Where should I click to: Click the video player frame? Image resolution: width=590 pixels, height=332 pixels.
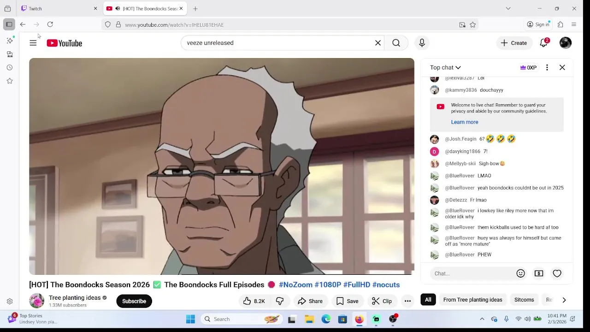pyautogui.click(x=222, y=166)
